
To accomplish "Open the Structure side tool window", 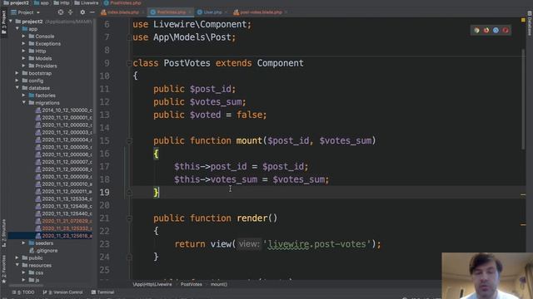I will [3, 233].
